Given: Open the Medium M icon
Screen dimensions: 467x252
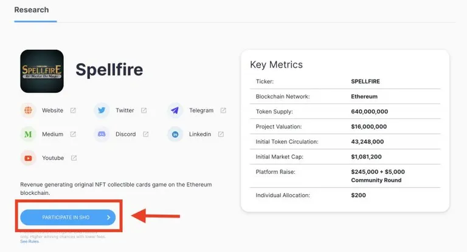Looking at the screenshot, I should click(29, 134).
